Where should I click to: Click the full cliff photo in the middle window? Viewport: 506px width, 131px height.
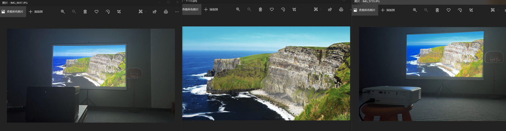(x=266, y=73)
